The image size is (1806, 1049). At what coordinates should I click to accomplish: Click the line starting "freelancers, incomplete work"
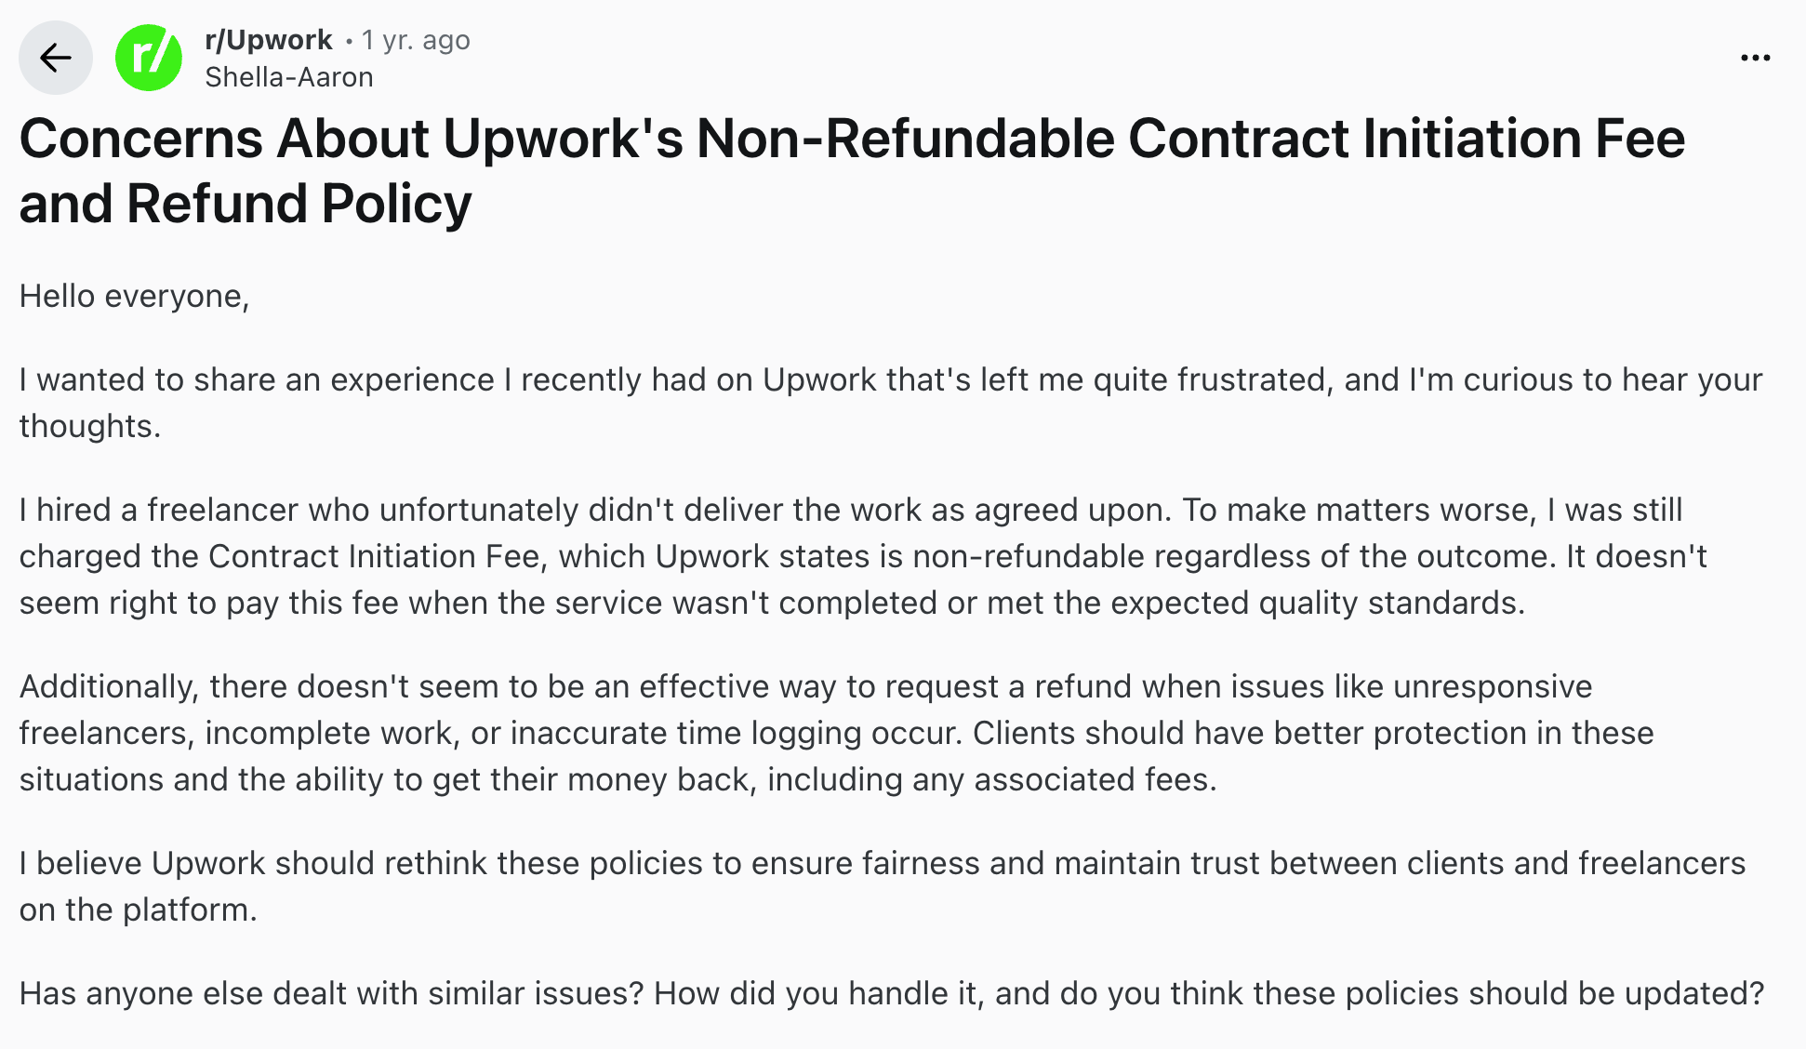click(x=836, y=733)
